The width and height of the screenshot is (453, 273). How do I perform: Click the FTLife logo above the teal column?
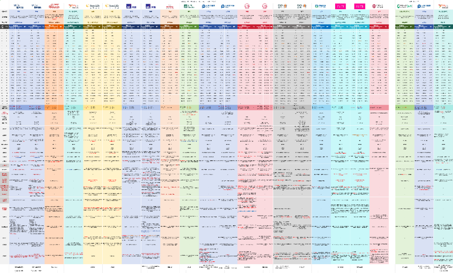74,6
